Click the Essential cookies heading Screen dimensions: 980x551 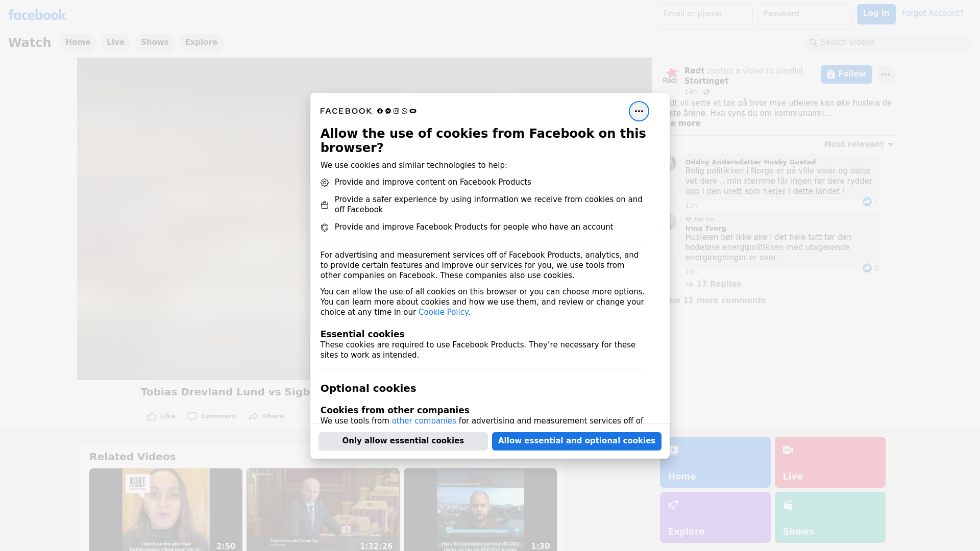coord(362,334)
